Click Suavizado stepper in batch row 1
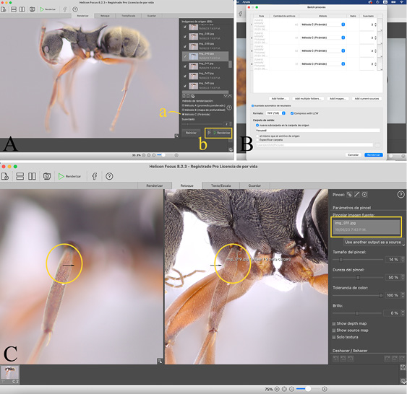This screenshot has width=407, height=394. [376, 25]
